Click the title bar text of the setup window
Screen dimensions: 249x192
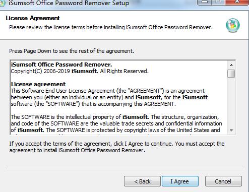click(x=69, y=3)
